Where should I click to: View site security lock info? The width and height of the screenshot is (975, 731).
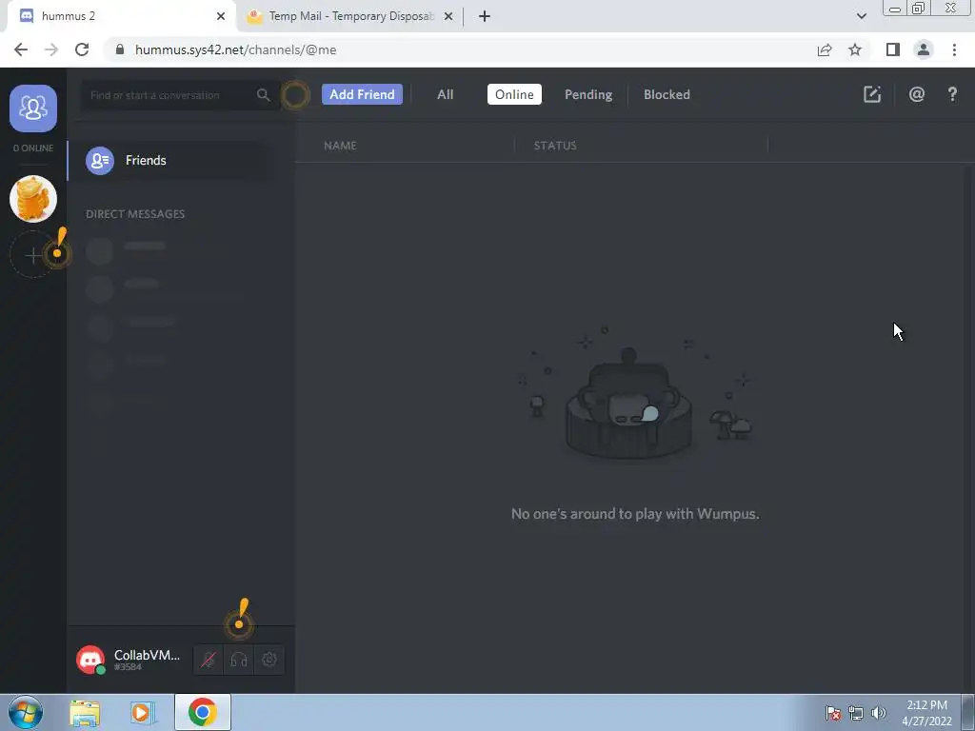point(120,49)
